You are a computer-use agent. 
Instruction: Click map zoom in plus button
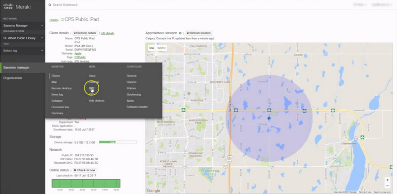point(388,180)
